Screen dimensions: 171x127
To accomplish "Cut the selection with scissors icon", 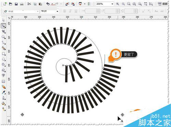I will point(29,4).
